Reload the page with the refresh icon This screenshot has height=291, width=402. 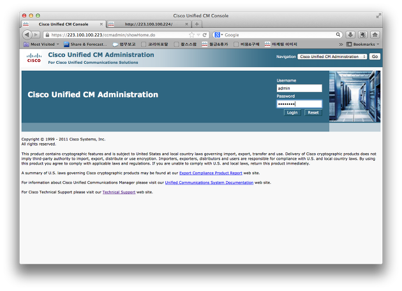tap(205, 35)
